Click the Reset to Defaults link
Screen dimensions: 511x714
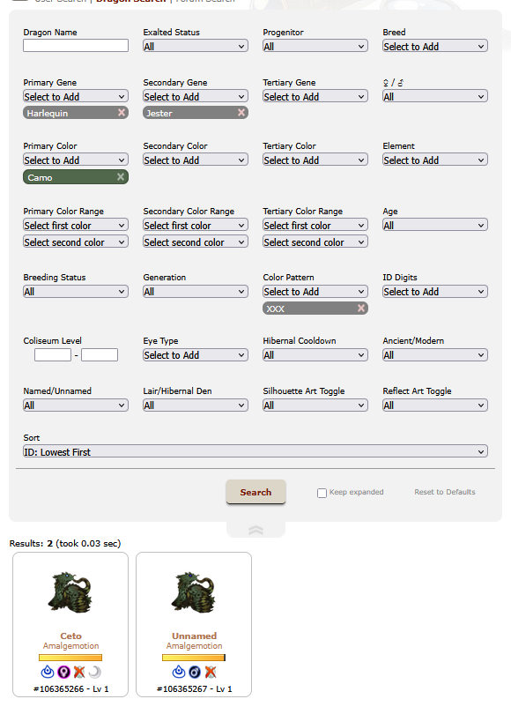pos(445,492)
